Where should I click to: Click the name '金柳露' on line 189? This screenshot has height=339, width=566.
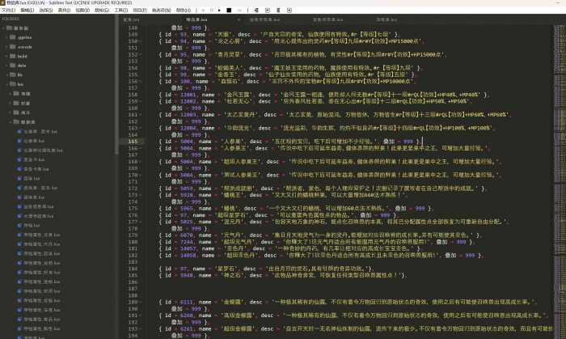pyautogui.click(x=231, y=302)
